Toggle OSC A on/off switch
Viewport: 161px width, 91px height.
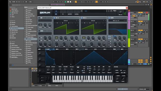[x=54, y=18]
